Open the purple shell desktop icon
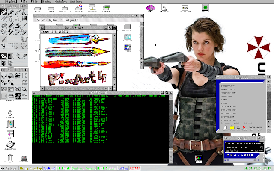The width and height of the screenshot is (274, 171). [x=150, y=8]
